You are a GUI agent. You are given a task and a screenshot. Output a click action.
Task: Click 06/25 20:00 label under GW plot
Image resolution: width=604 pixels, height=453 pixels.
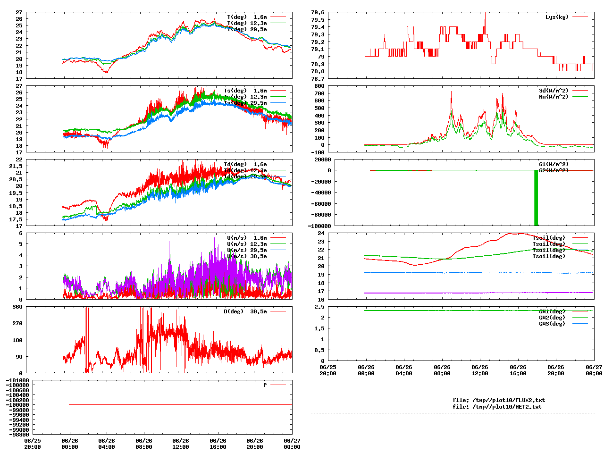point(328,370)
